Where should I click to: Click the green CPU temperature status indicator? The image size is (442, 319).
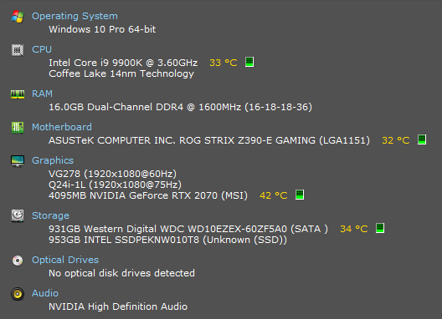(x=249, y=62)
